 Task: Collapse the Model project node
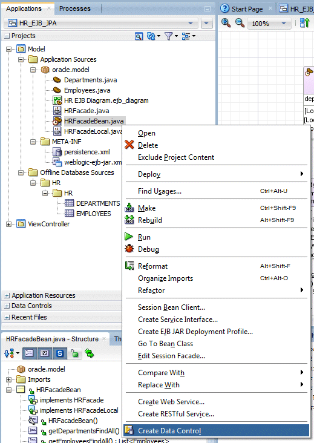point(8,49)
